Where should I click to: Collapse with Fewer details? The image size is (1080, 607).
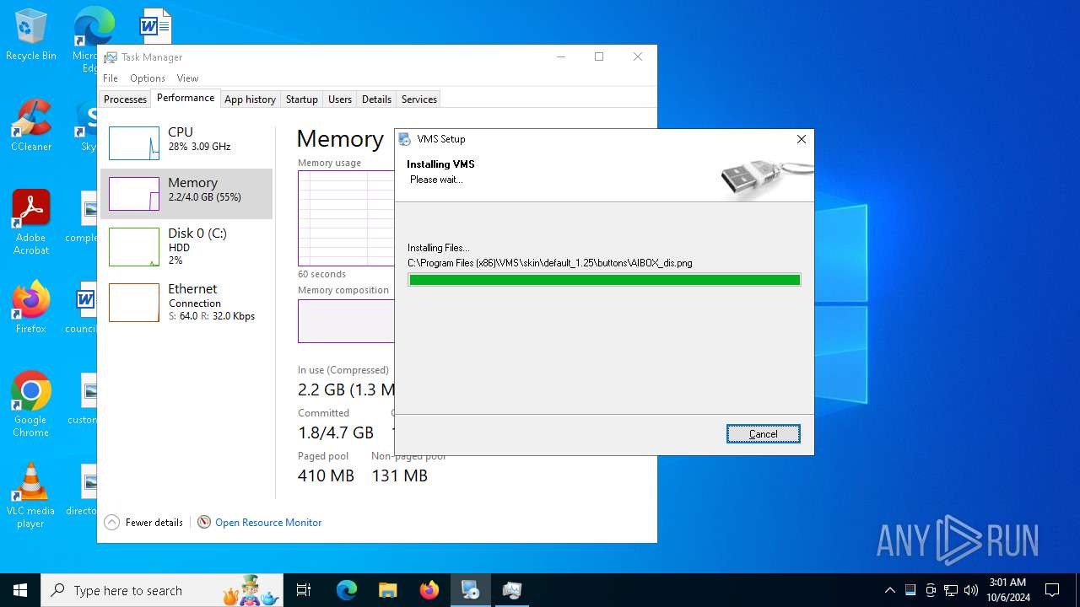[x=143, y=523]
